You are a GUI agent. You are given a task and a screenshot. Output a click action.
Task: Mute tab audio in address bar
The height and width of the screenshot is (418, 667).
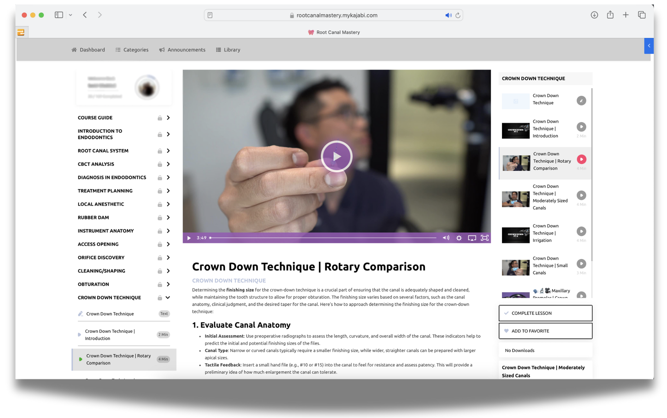pos(448,15)
